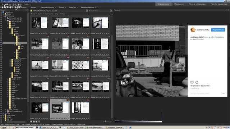Toggle Easy-Select mark beside Рабочий стол
This screenshot has height=129, width=230.
click(1, 12)
